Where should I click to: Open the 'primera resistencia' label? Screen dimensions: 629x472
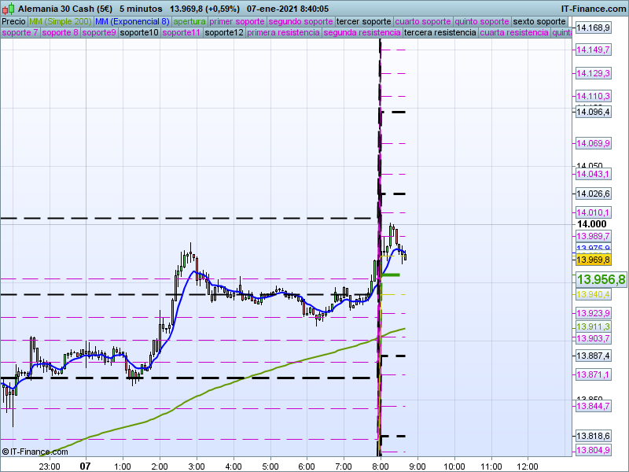[283, 33]
